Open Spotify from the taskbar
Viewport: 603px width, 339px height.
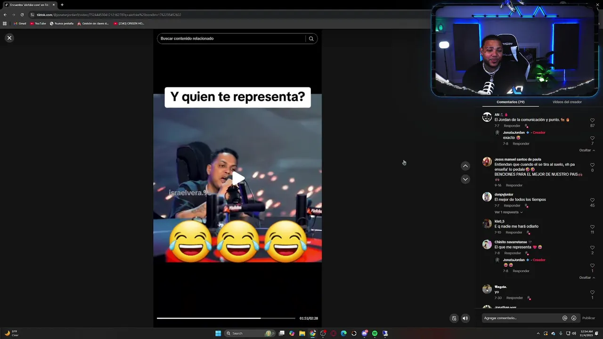click(375, 333)
